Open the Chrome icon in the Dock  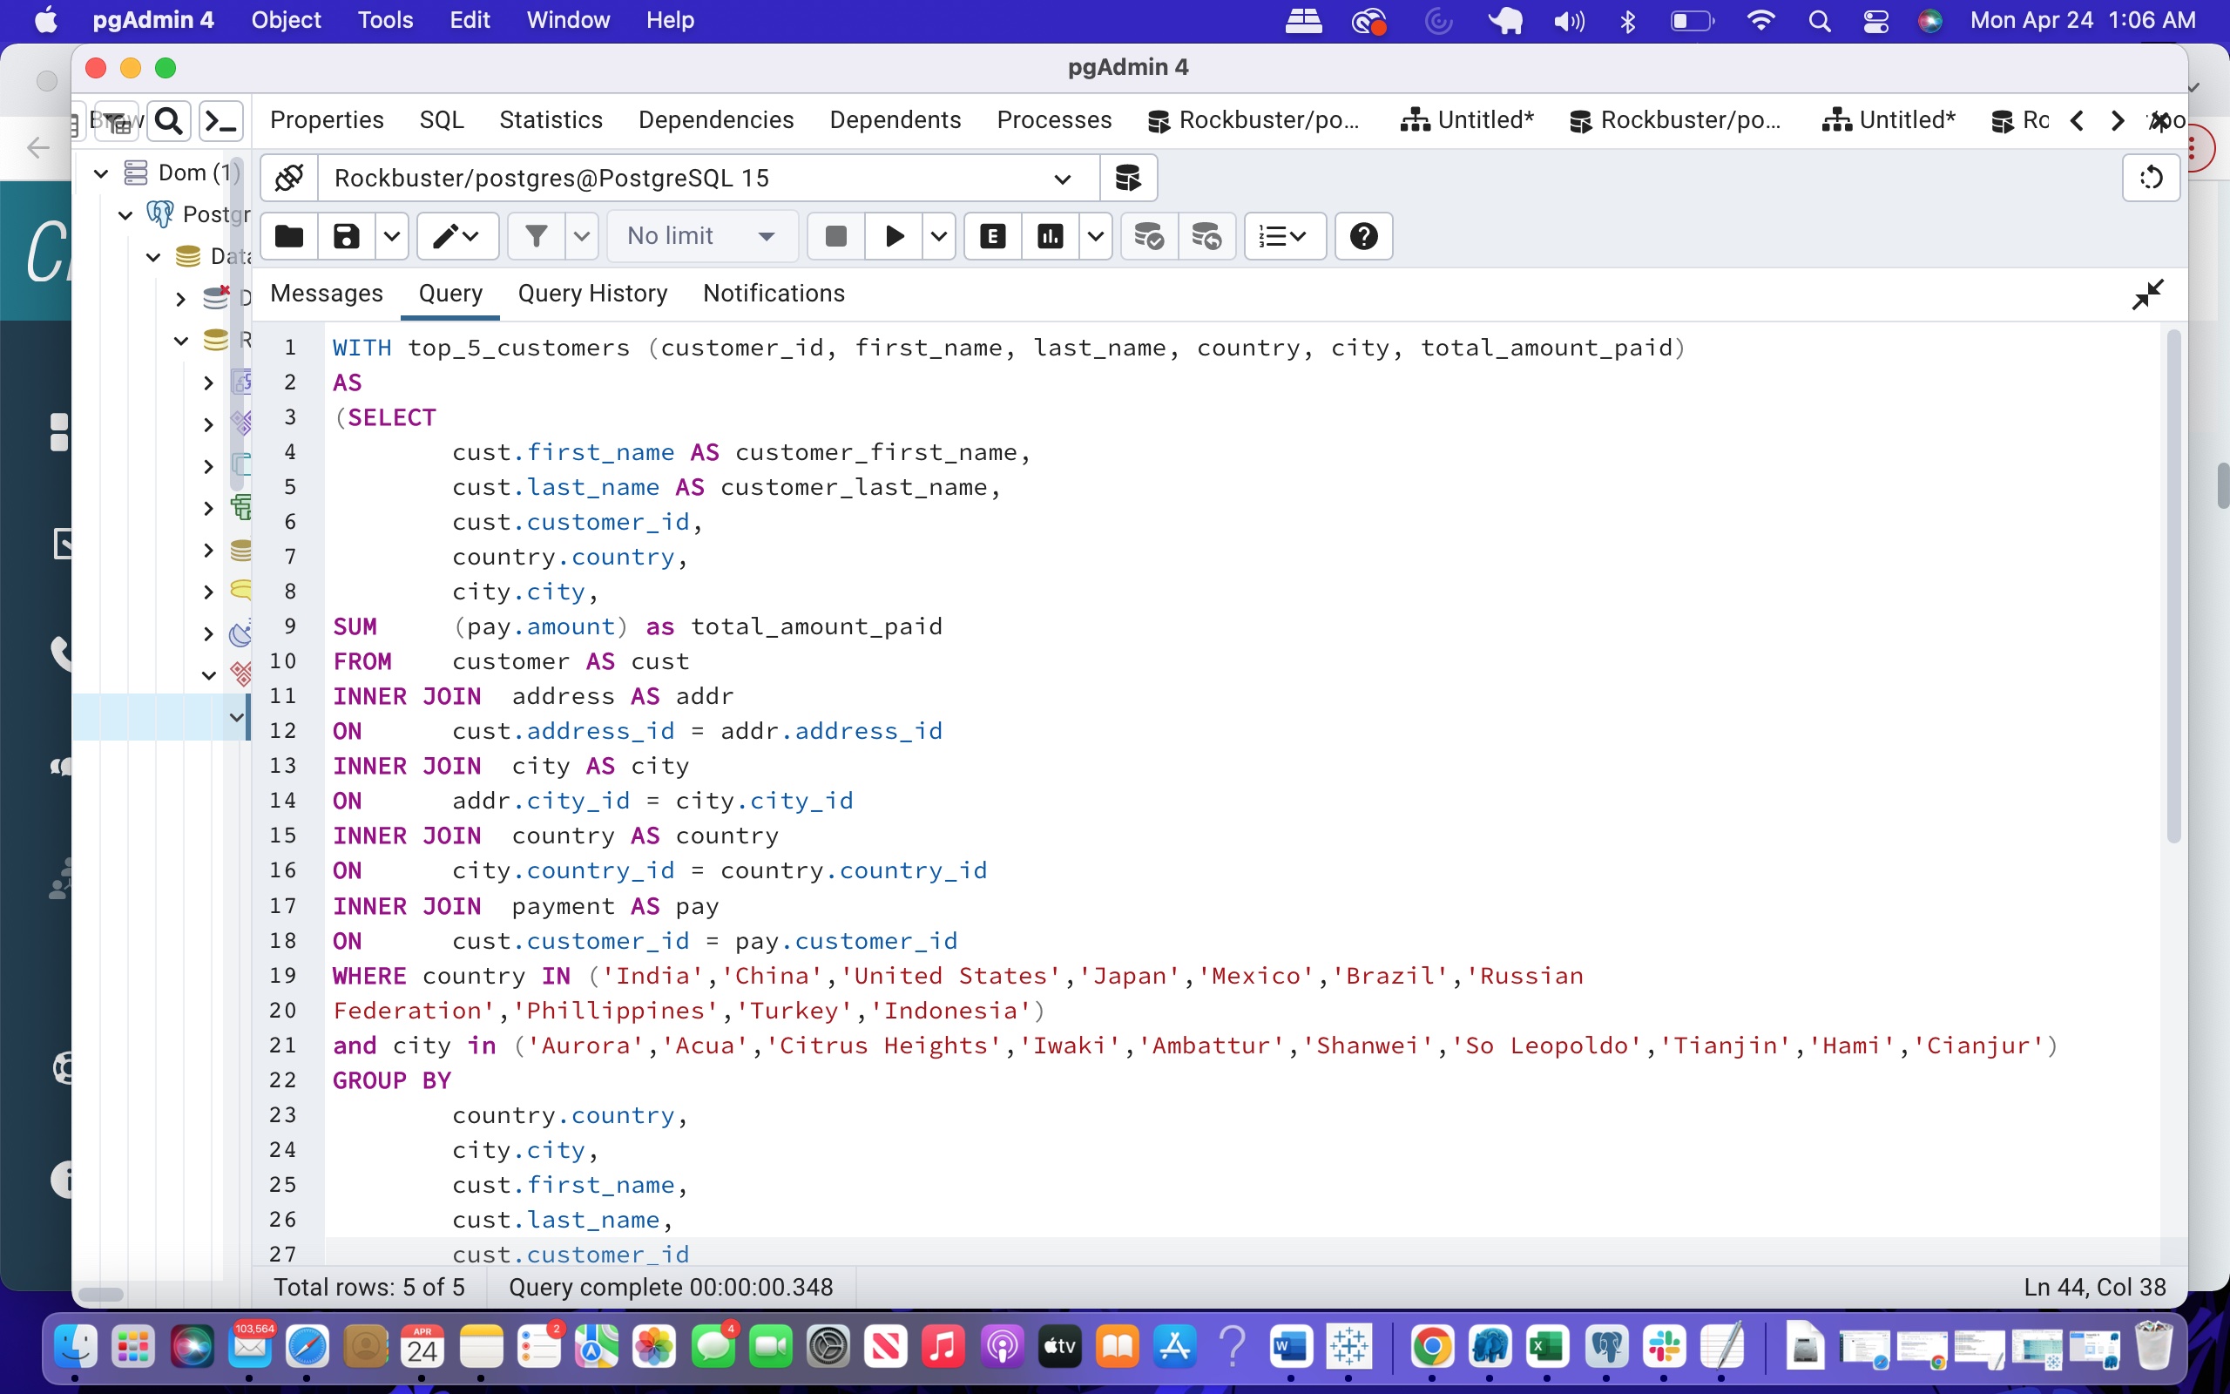1431,1347
